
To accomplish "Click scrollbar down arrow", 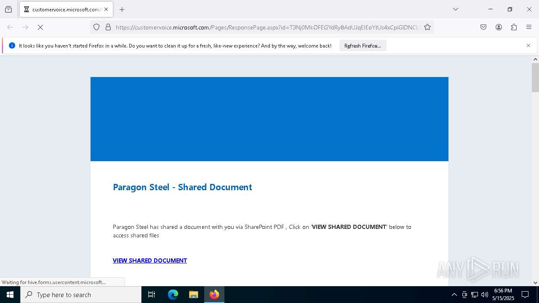I will click(x=535, y=283).
